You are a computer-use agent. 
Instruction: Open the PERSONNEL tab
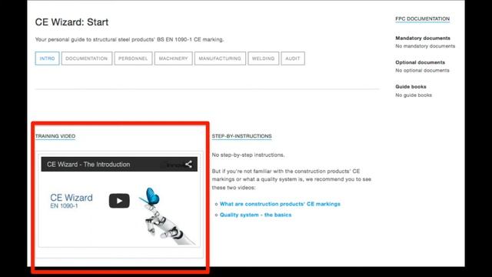pos(133,58)
